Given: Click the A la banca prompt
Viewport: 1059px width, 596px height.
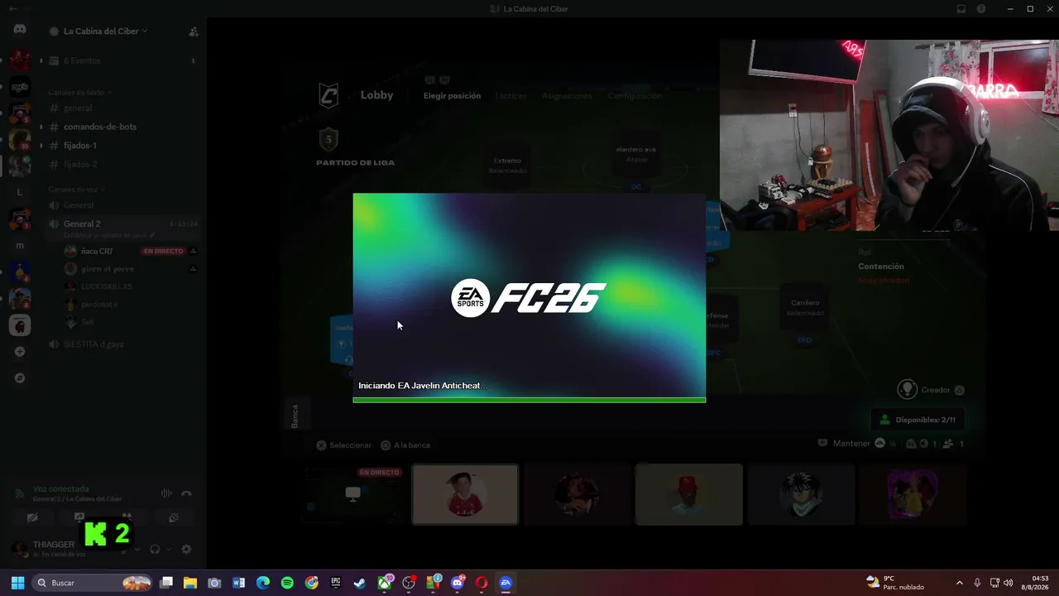Looking at the screenshot, I should [405, 445].
